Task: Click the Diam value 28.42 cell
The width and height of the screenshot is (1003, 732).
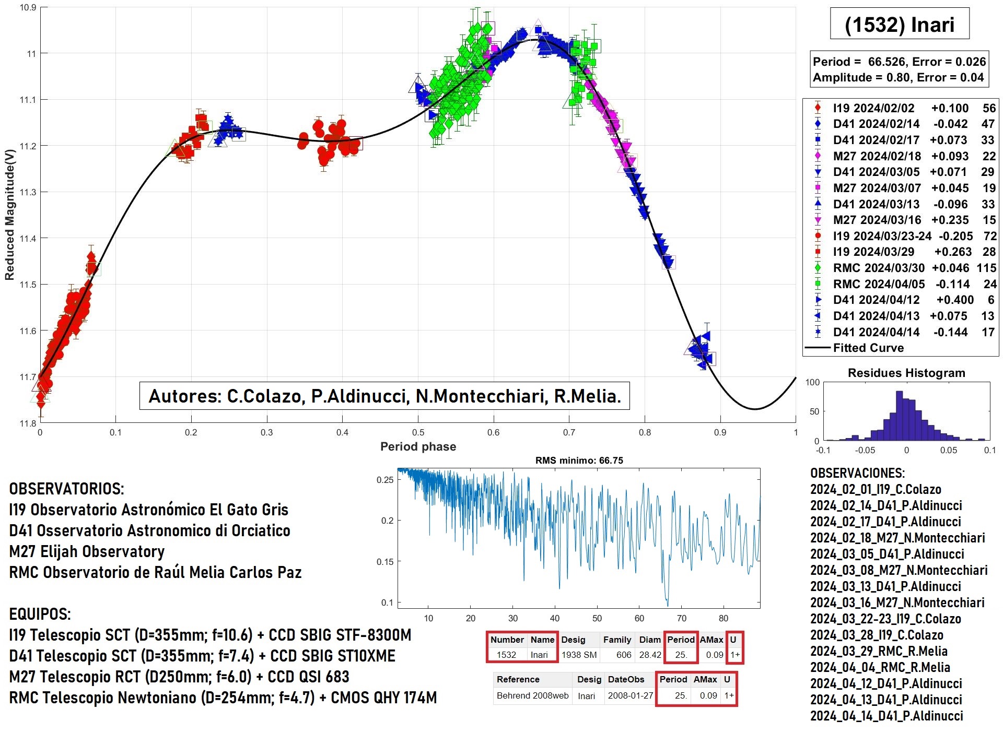Action: pos(650,655)
